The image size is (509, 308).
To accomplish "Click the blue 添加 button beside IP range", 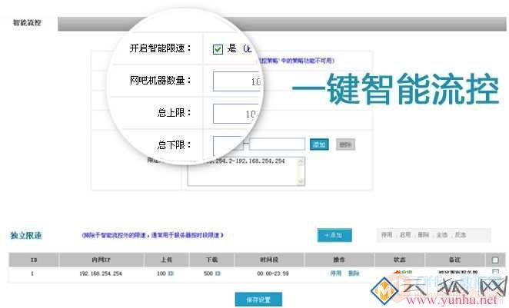I will pyautogui.click(x=319, y=144).
